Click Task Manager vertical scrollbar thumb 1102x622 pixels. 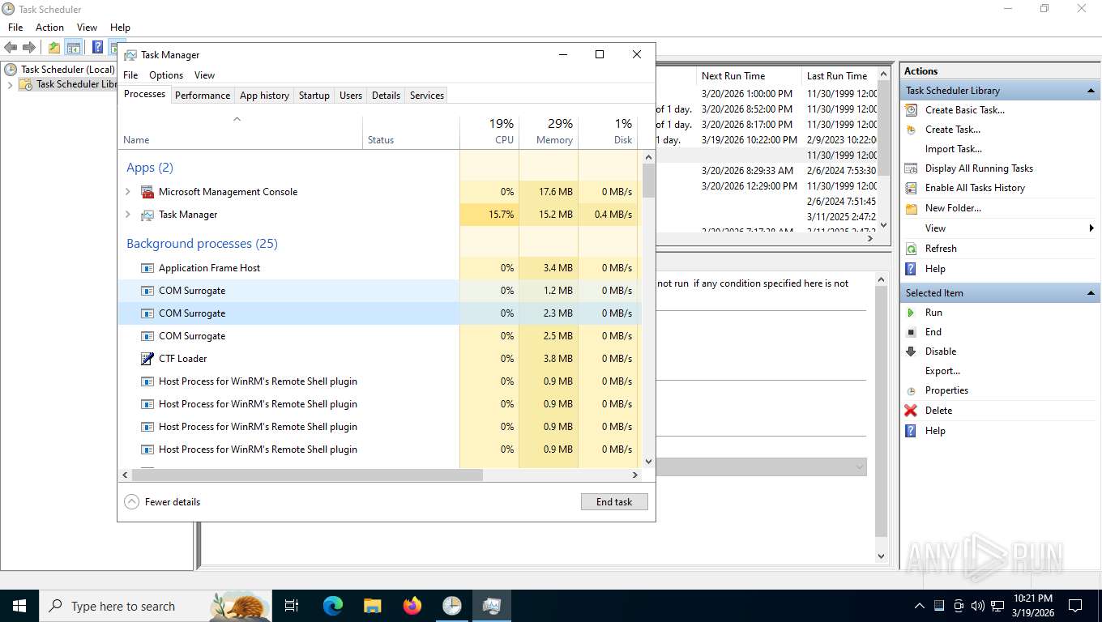[648, 181]
